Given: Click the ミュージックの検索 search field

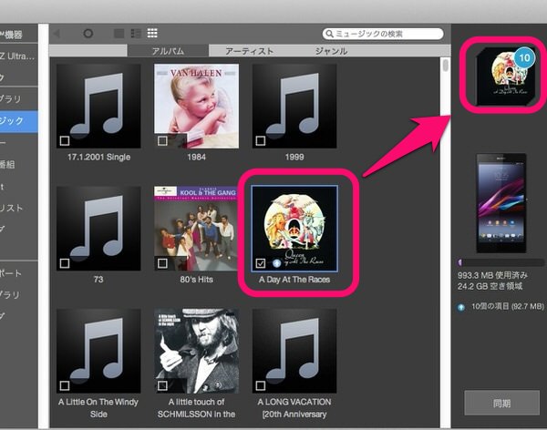Looking at the screenshot, I should coord(383,34).
